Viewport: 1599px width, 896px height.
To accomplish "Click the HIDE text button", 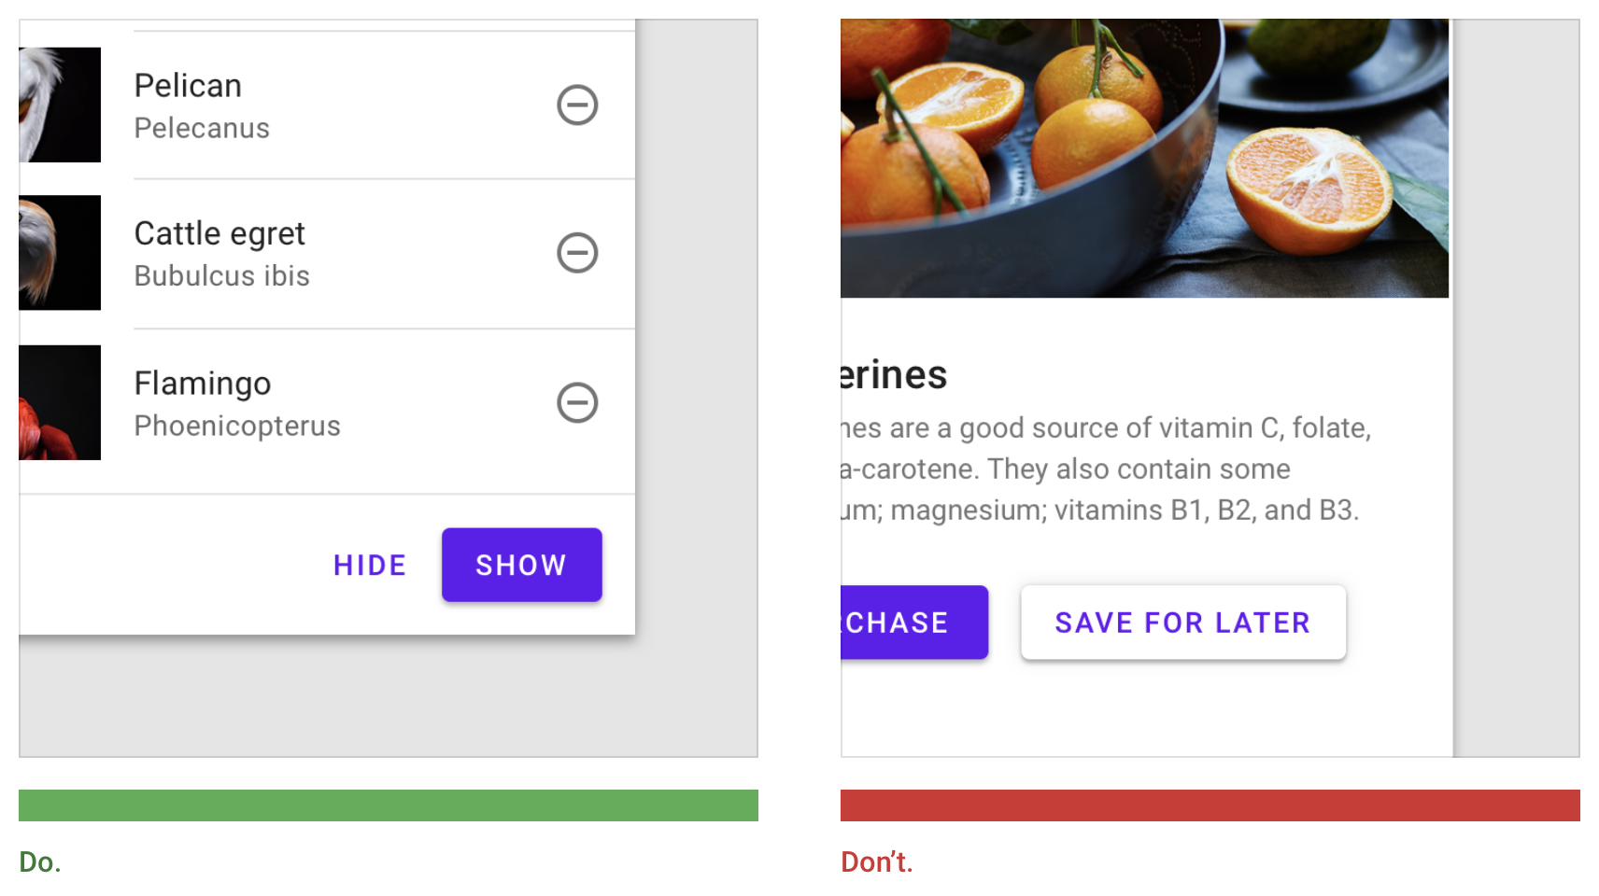I will click(x=370, y=565).
